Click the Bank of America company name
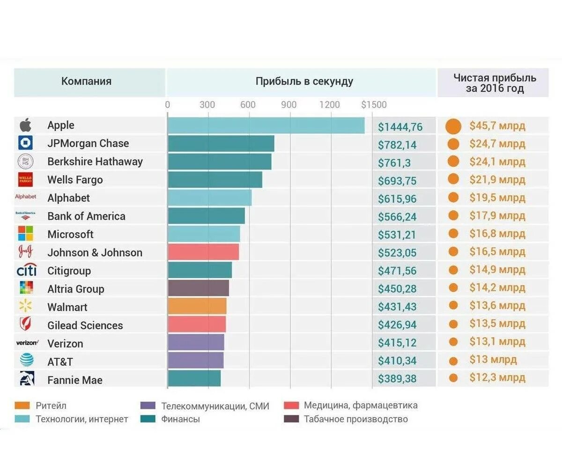The image size is (562, 458). 87,216
